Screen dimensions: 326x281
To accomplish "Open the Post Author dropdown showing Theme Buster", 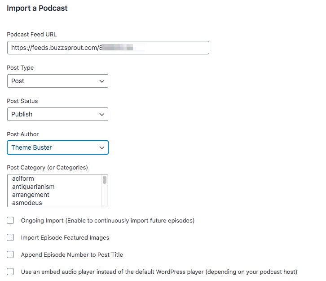I will pyautogui.click(x=57, y=147).
